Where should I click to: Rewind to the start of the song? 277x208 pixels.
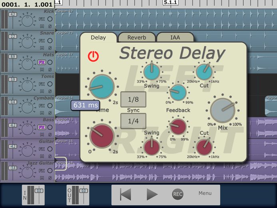pyautogui.click(x=126, y=194)
